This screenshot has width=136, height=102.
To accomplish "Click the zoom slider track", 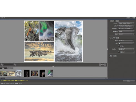I will pos(9,65).
